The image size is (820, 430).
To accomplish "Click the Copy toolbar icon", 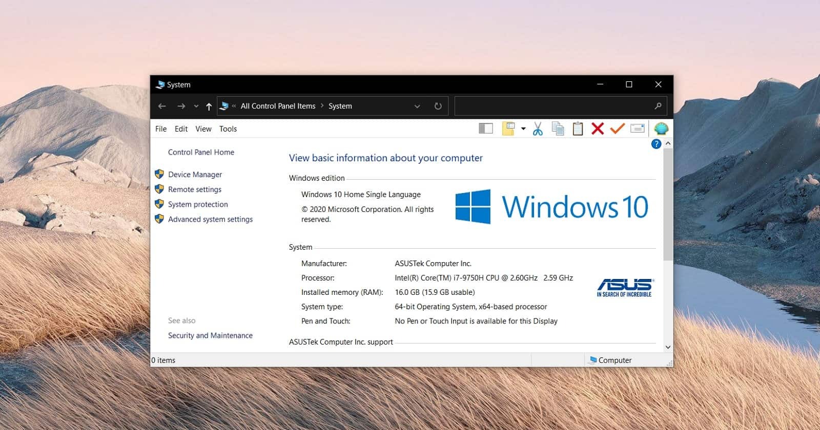I will (x=558, y=129).
